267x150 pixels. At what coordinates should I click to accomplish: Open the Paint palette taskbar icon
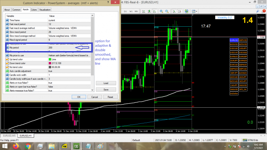pyautogui.click(x=100, y=146)
